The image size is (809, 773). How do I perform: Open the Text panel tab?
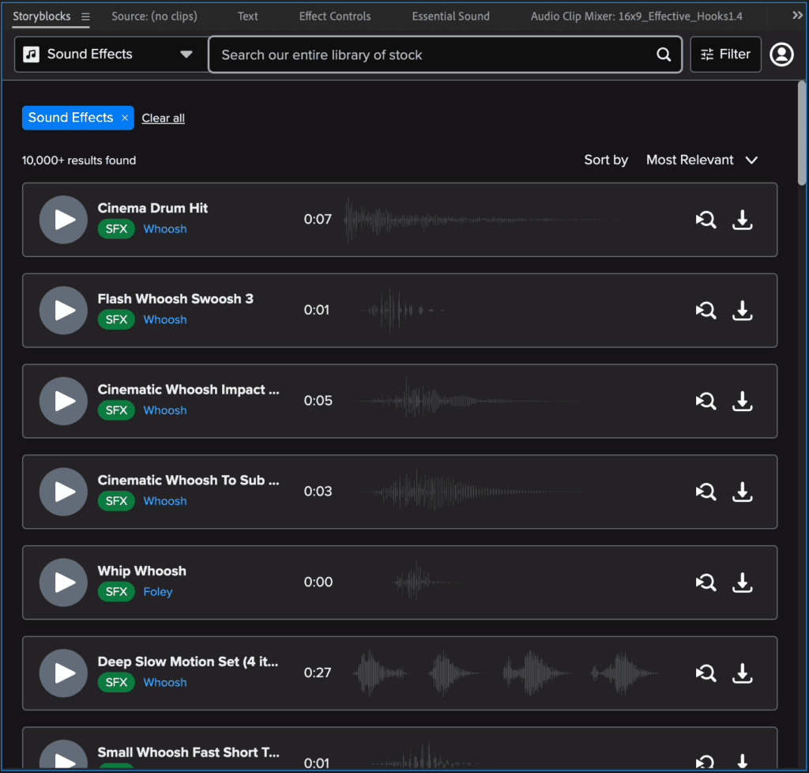tap(247, 17)
